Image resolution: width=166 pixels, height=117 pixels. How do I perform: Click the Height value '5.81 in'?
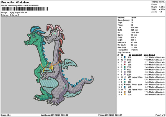coord(162,7)
